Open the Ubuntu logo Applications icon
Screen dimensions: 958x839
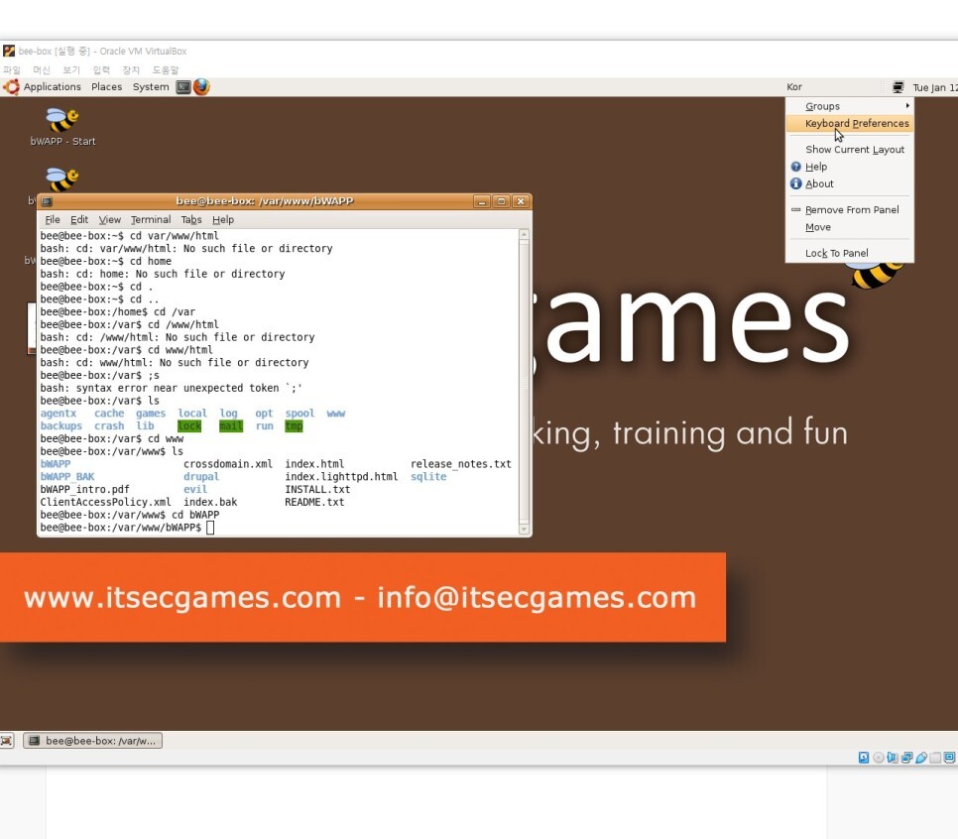11,87
